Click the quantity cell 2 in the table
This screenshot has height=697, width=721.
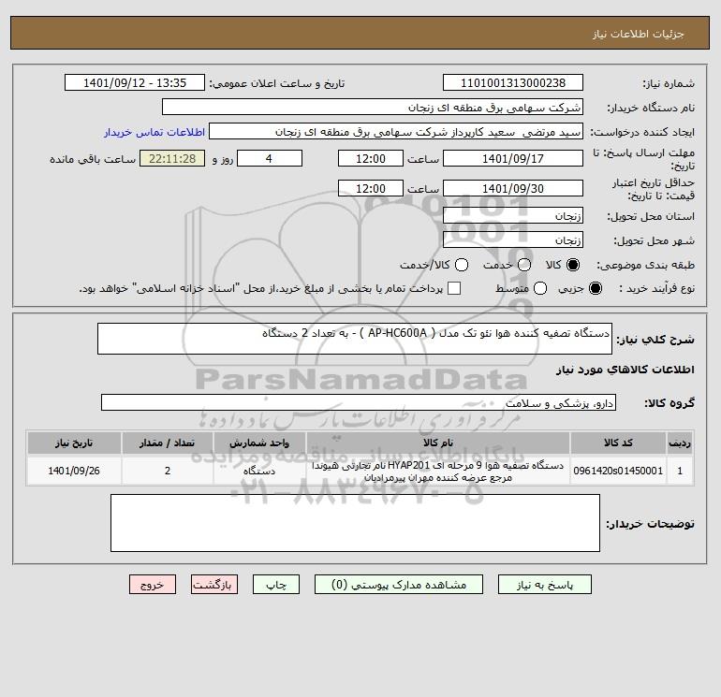point(168,471)
